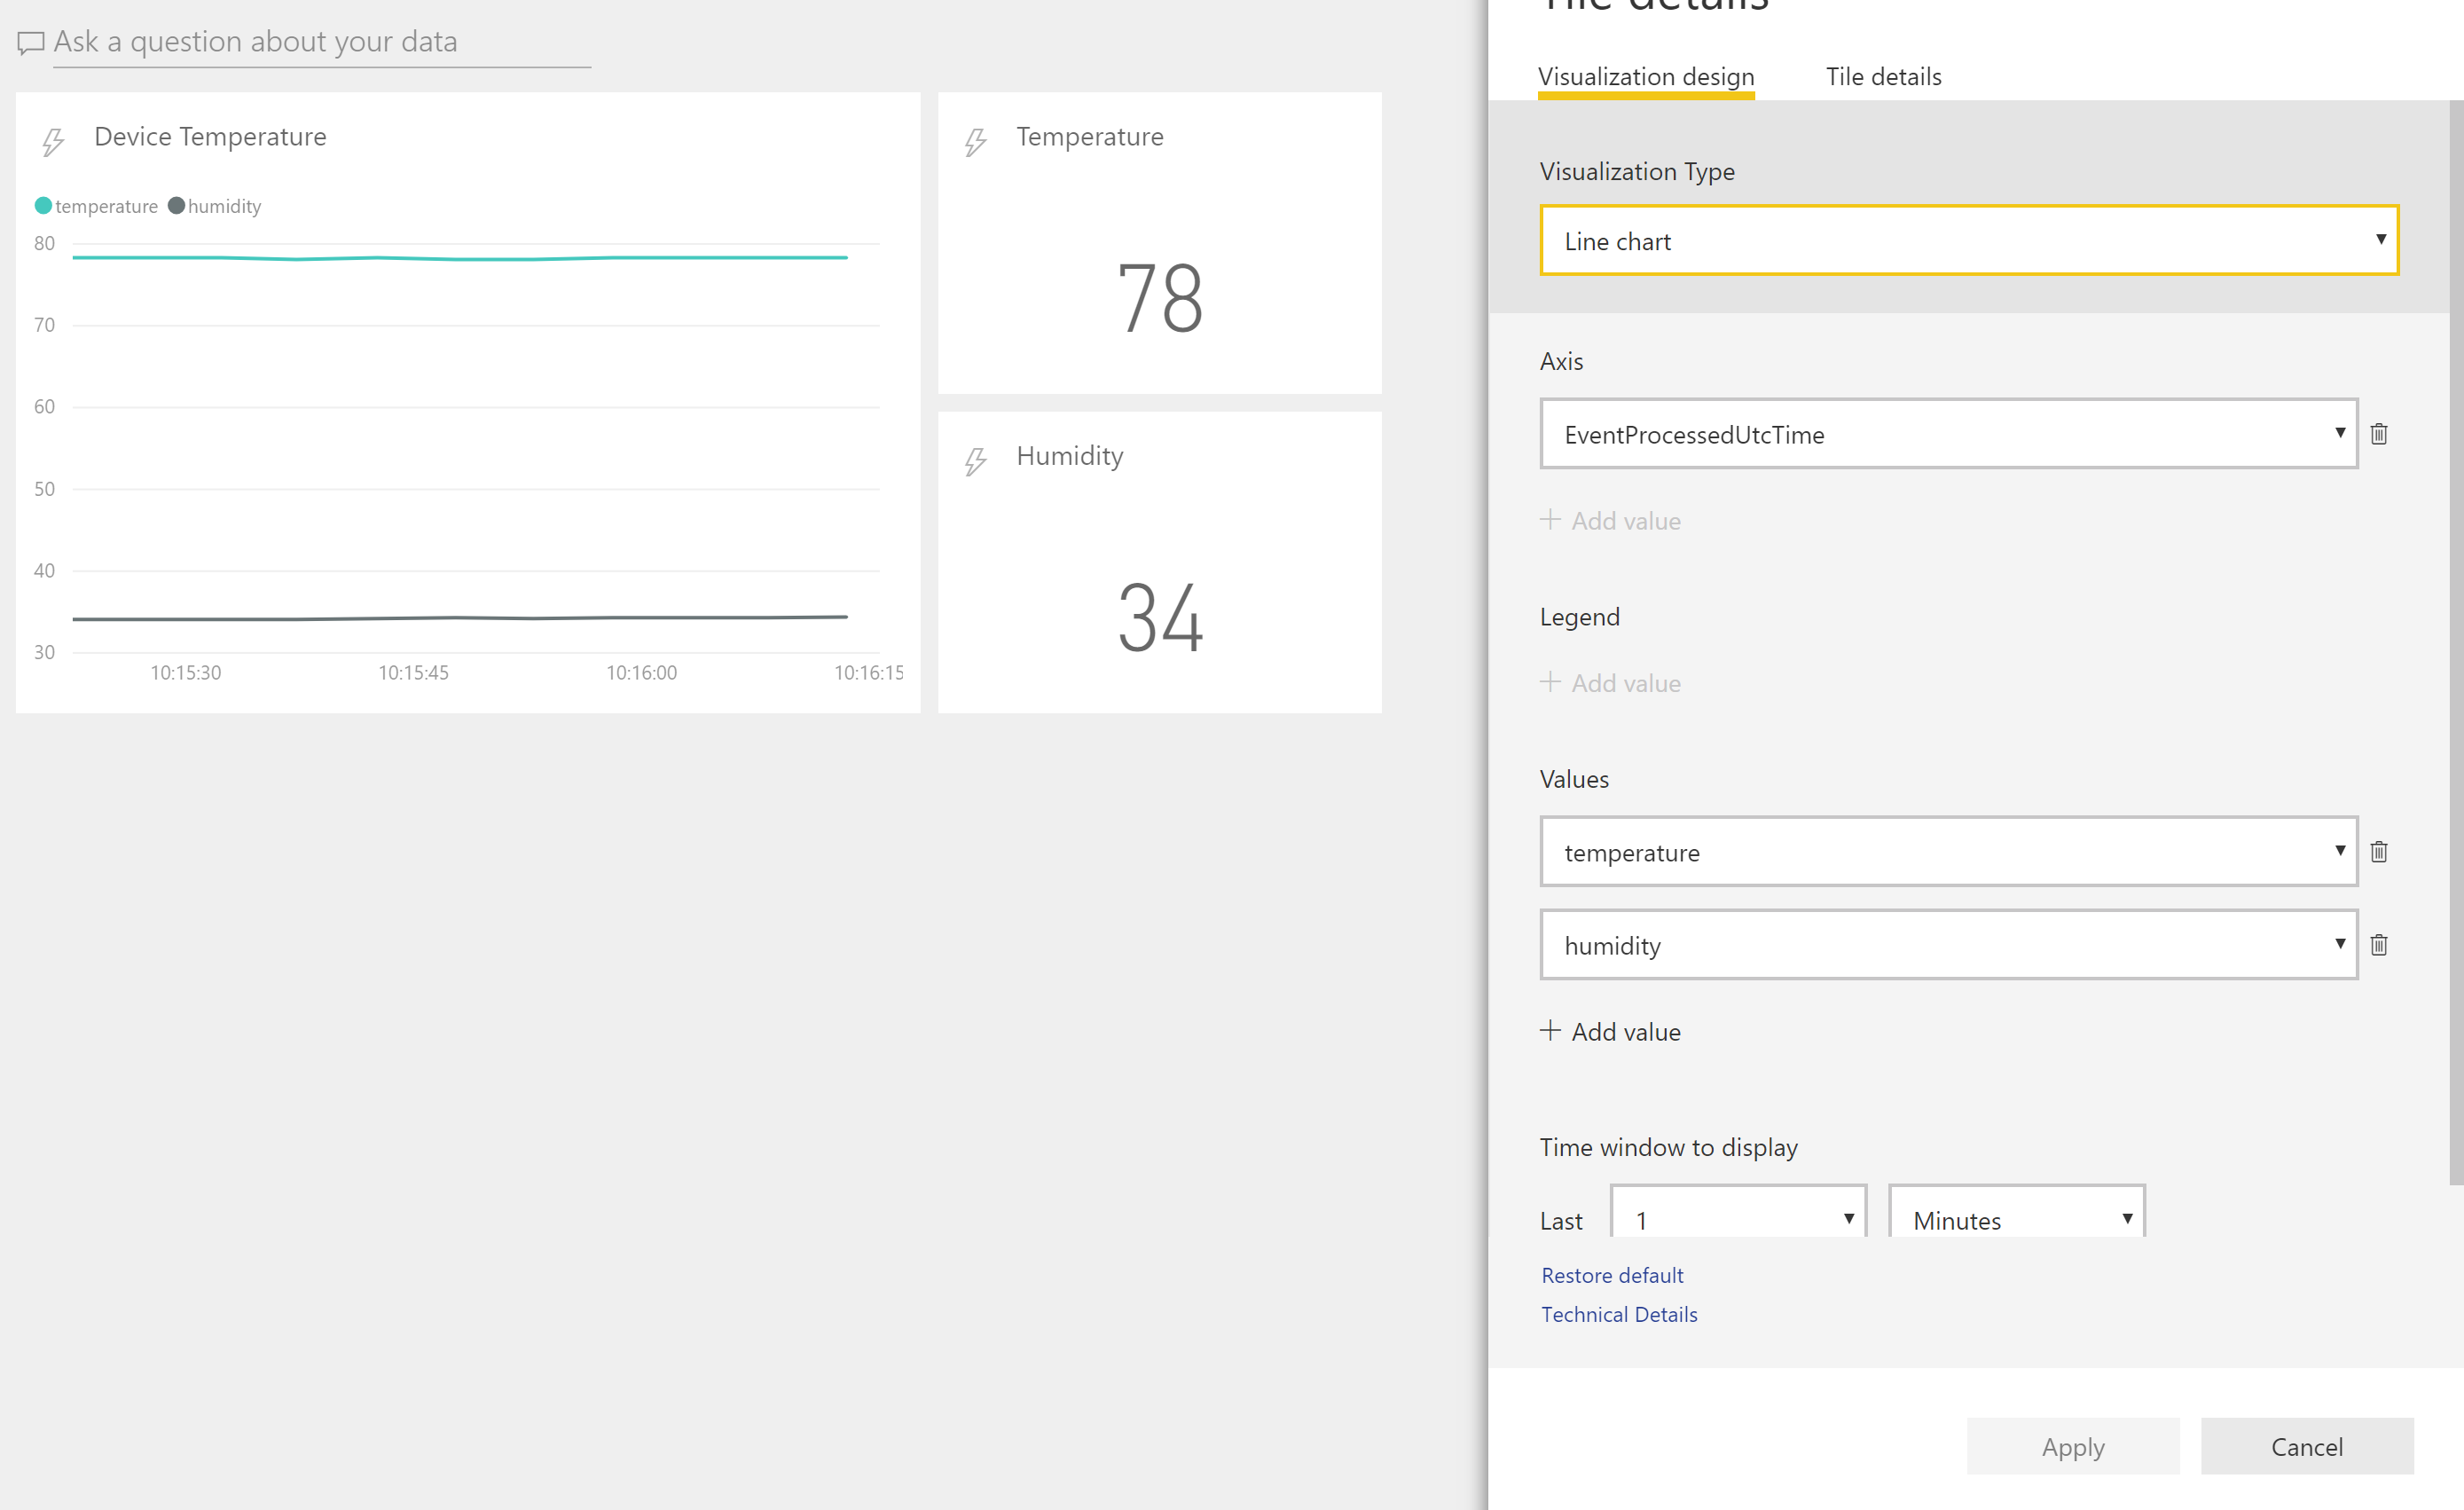Click the teal temperature line in chart

(x=460, y=258)
